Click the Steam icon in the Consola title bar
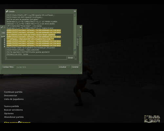This screenshot has width=164, height=131. (7, 11)
